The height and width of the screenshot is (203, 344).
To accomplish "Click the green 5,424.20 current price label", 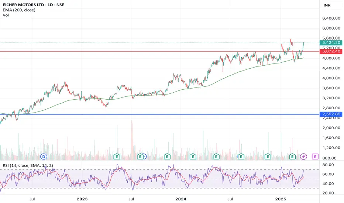I will click(x=331, y=42).
